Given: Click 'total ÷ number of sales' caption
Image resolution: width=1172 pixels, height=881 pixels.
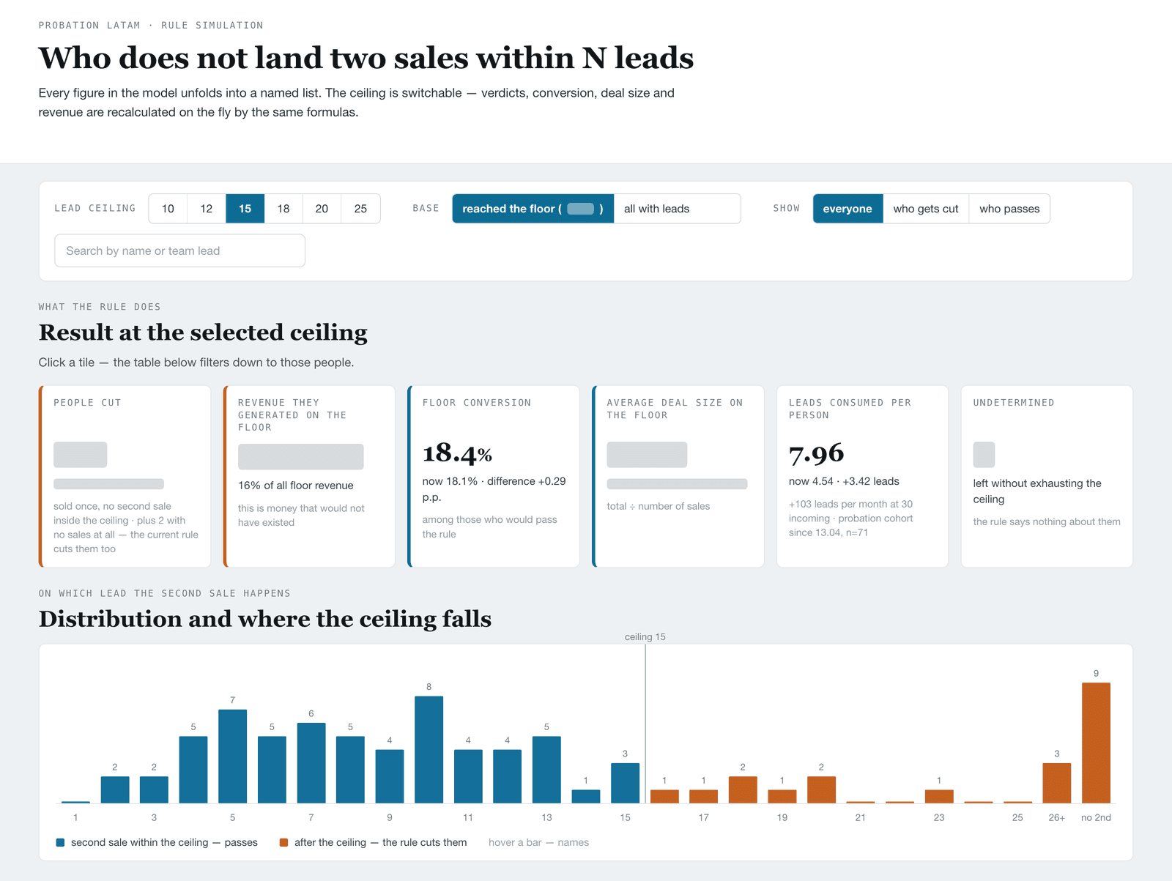Looking at the screenshot, I should pos(659,506).
